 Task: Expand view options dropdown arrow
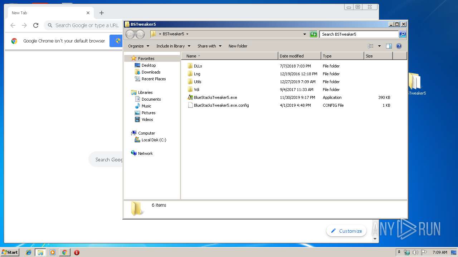tap(379, 46)
